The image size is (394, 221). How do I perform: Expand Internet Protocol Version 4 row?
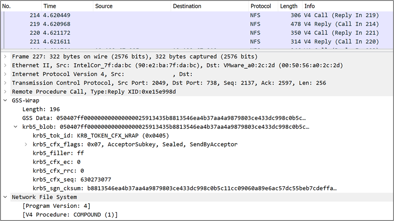[x=5, y=74]
